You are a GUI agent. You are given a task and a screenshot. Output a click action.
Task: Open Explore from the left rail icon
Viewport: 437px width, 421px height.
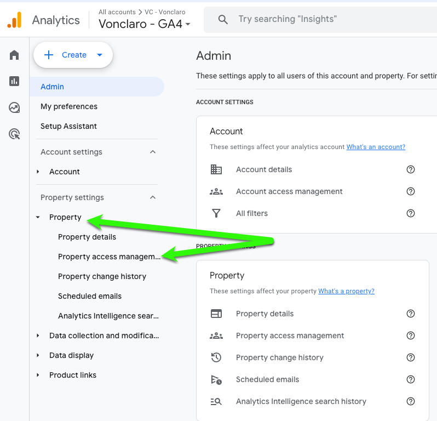[x=14, y=107]
